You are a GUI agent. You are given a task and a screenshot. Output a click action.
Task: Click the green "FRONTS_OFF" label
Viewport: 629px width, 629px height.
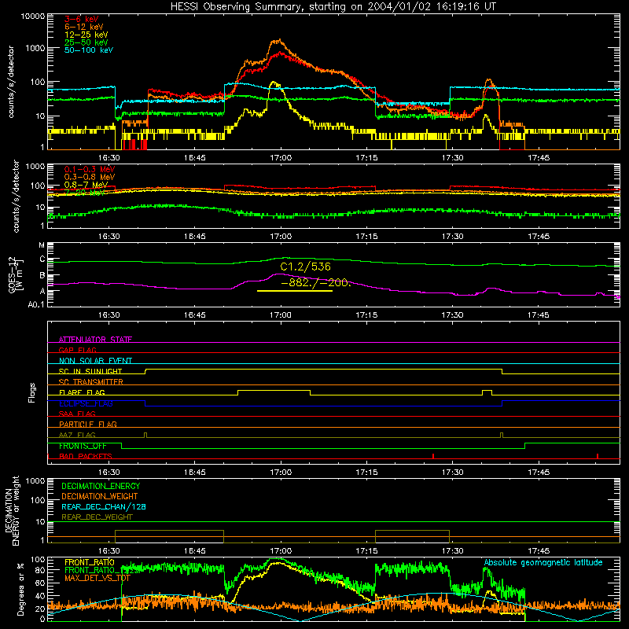coord(83,446)
